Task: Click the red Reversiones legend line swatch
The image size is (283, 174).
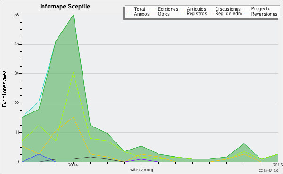Action: (x=247, y=14)
